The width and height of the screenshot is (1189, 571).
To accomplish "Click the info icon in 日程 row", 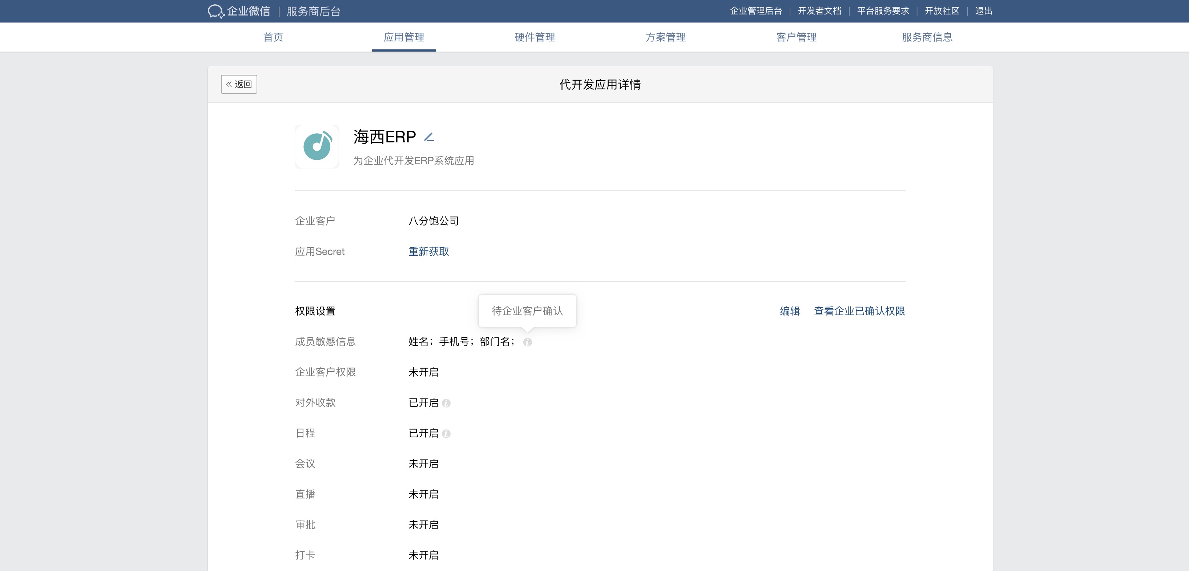I will point(446,434).
